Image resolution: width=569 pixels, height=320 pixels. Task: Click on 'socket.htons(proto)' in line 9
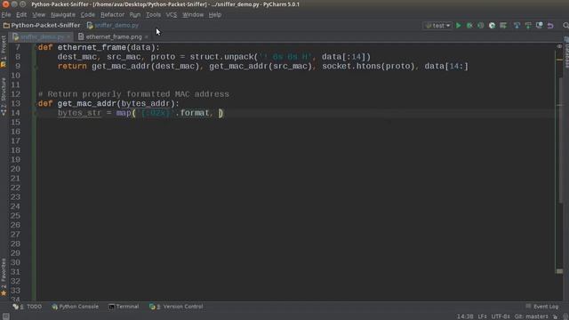tap(368, 67)
